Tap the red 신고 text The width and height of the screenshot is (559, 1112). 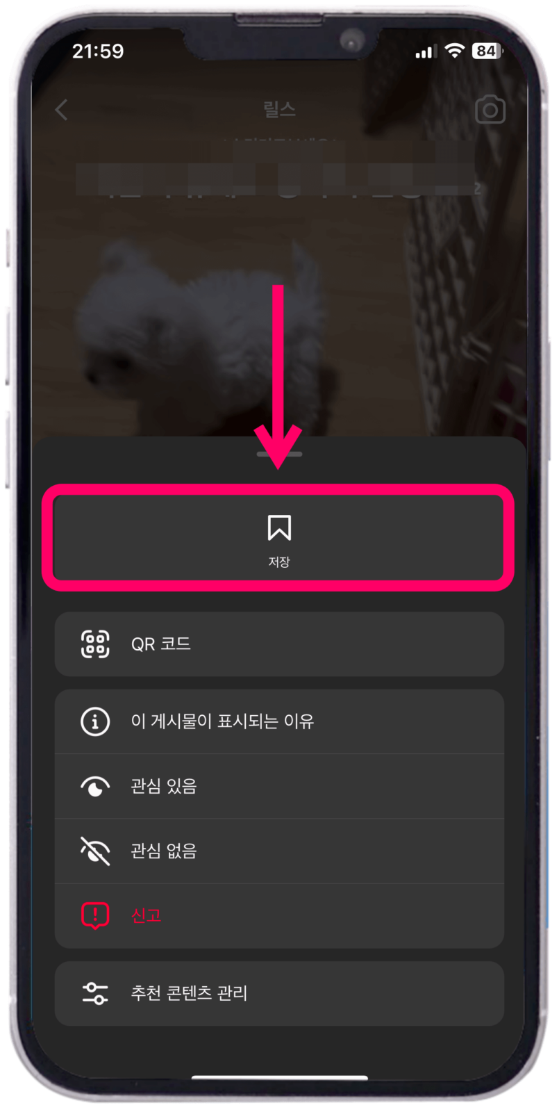(x=147, y=915)
